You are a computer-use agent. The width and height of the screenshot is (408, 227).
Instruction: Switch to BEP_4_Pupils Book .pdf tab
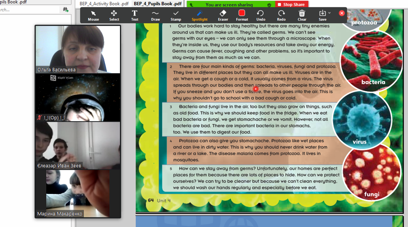tap(158, 4)
